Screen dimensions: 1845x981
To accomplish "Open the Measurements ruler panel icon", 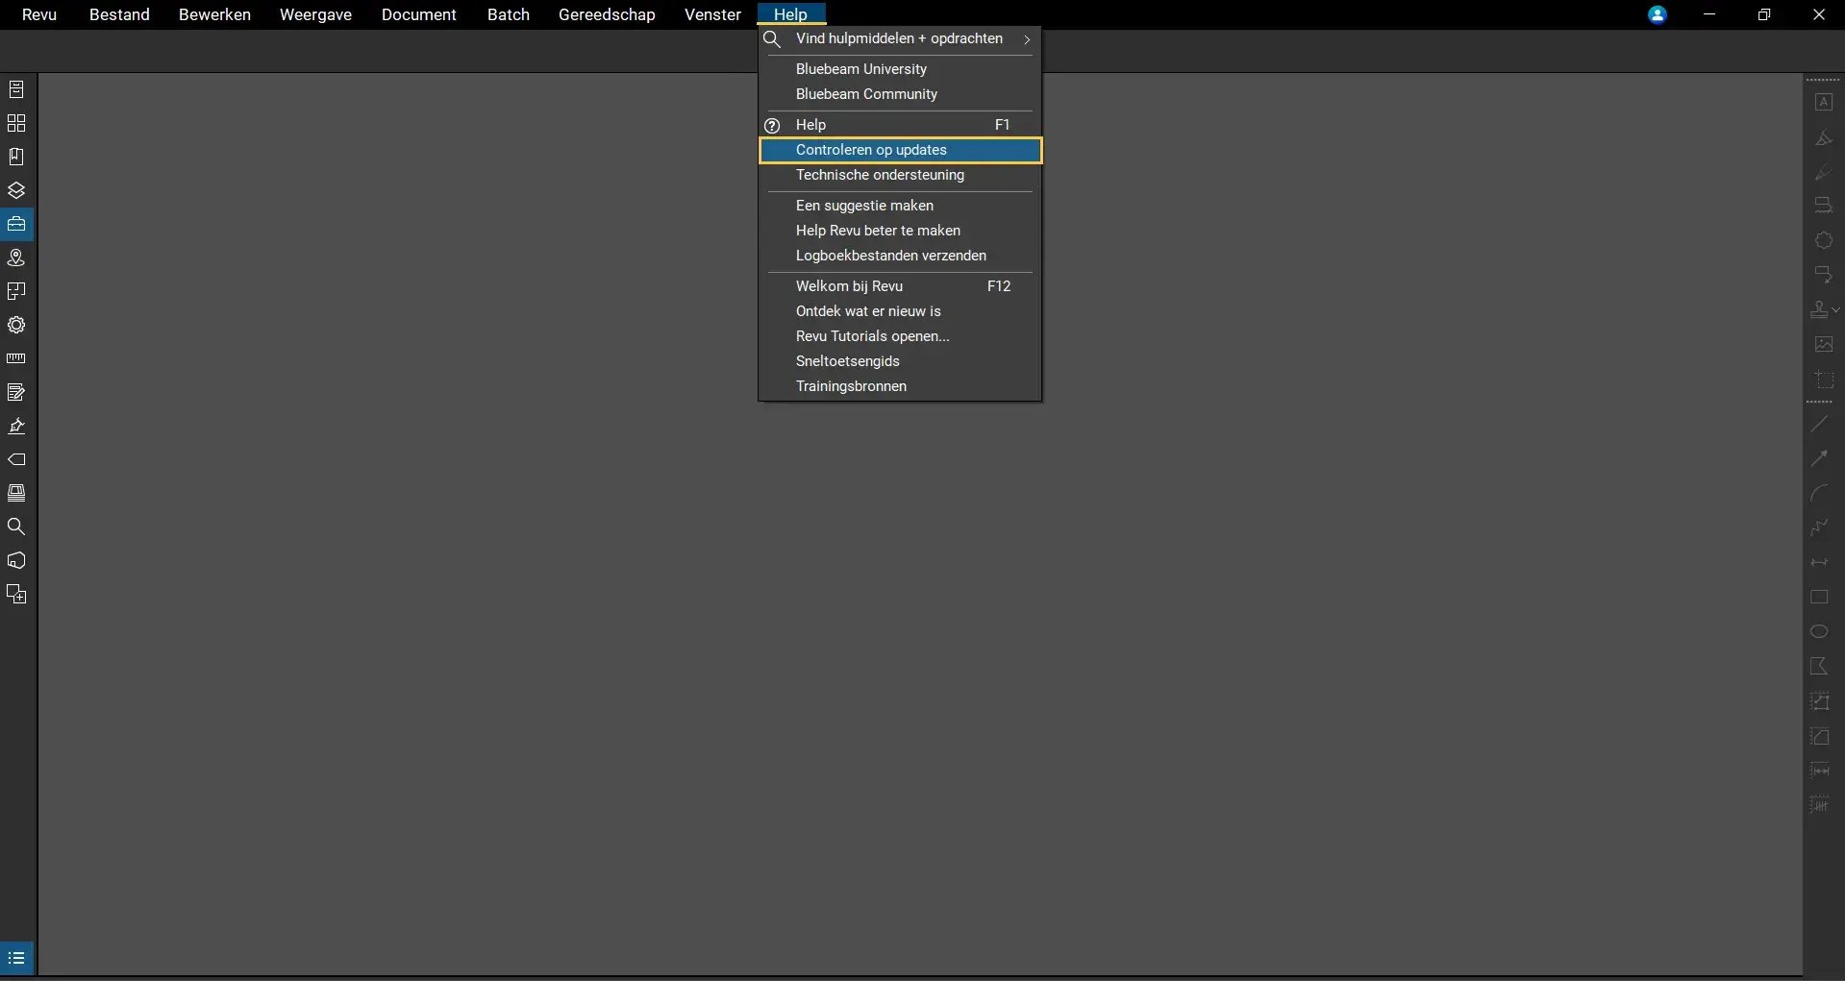I will (16, 358).
